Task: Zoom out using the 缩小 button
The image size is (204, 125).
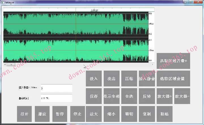Action: tap(112, 114)
